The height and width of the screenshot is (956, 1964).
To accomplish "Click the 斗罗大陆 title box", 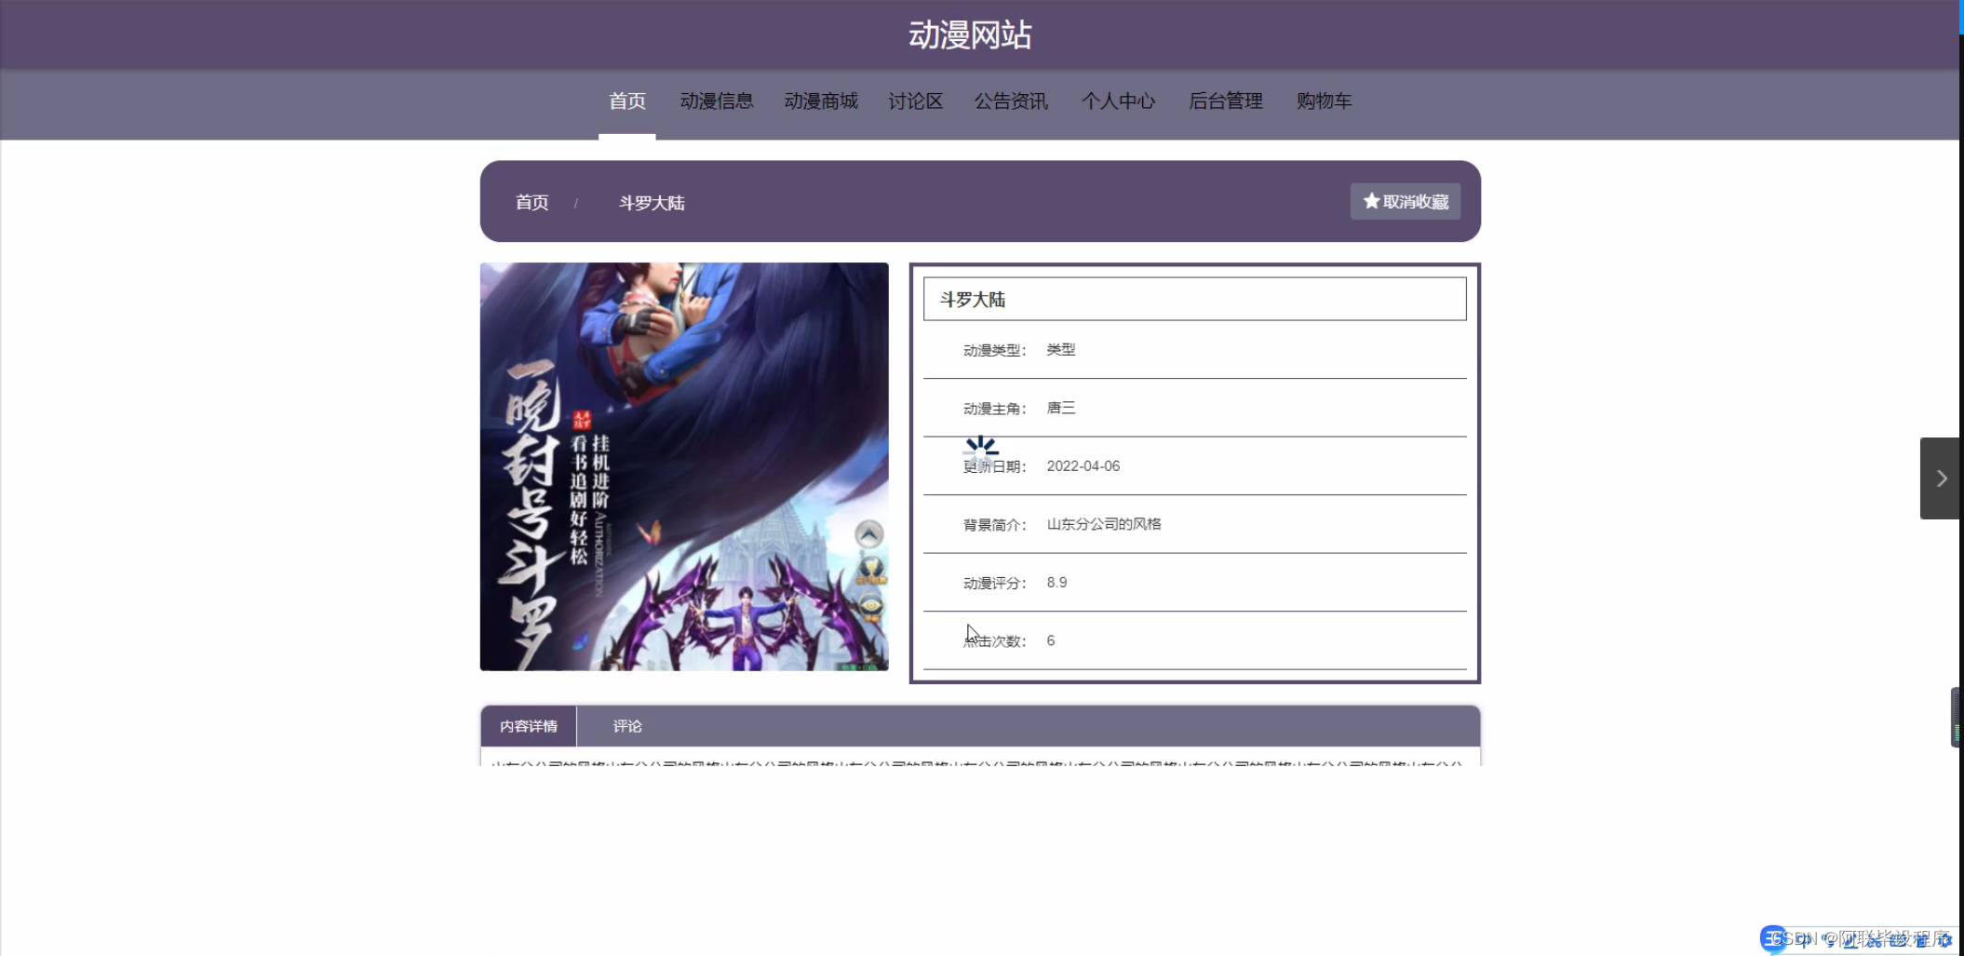I will [1194, 299].
